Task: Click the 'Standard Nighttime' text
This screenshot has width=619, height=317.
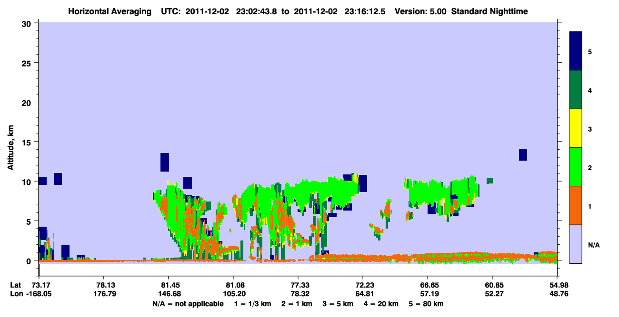Action: 490,11
